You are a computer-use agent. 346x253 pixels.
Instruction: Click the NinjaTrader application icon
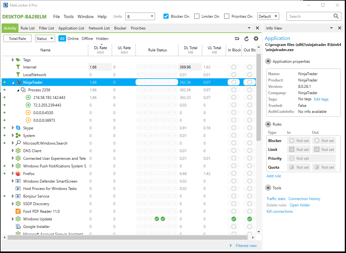pos(18,82)
